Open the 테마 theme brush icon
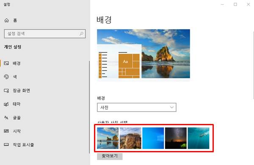254x165 pixels. point(6,104)
